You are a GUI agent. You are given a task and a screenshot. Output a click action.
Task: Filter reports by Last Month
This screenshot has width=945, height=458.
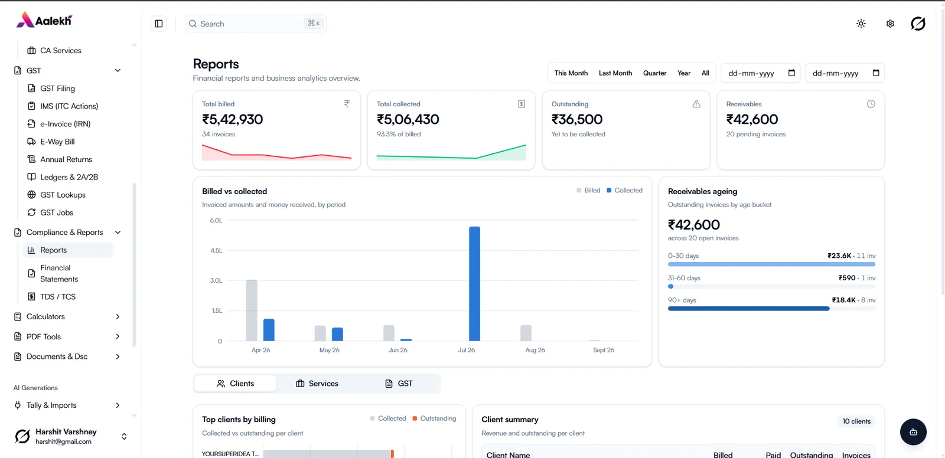click(615, 73)
